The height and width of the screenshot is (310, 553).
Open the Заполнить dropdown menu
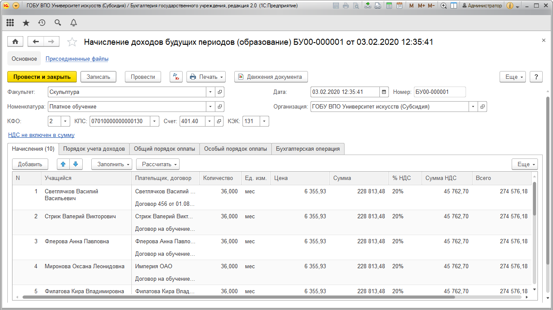(112, 164)
